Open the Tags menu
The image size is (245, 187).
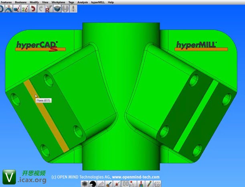(x=71, y=2)
